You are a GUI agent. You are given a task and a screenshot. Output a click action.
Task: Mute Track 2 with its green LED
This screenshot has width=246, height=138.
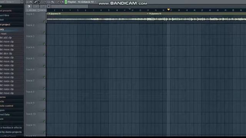[x=44, y=33]
